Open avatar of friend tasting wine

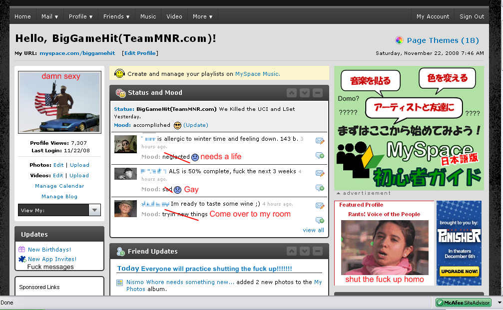[x=125, y=209]
